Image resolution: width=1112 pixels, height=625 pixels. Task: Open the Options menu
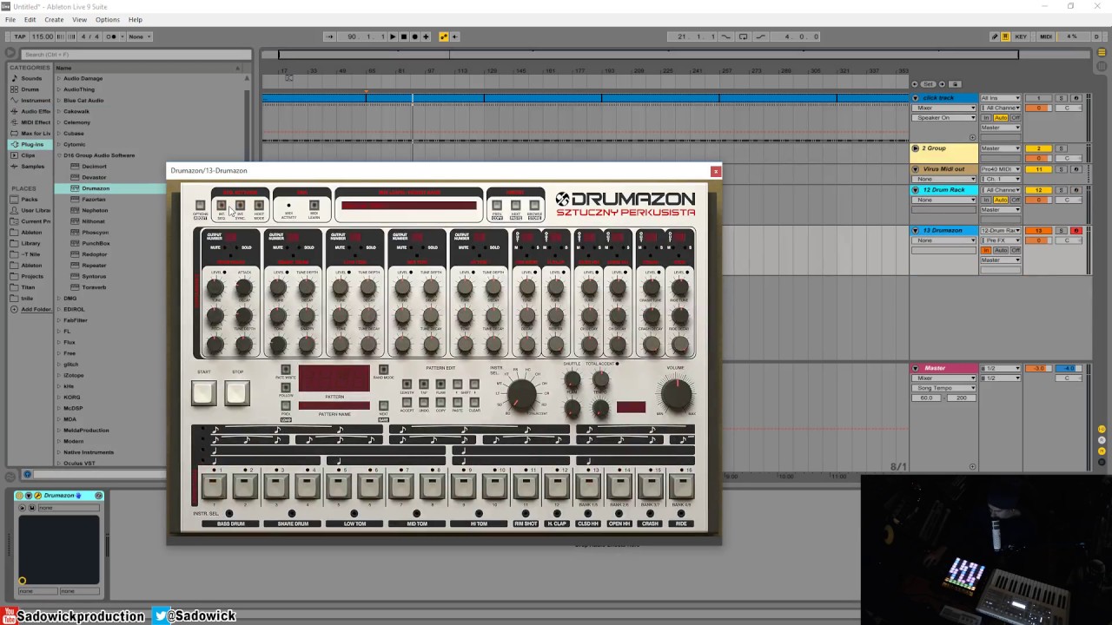coord(108,19)
